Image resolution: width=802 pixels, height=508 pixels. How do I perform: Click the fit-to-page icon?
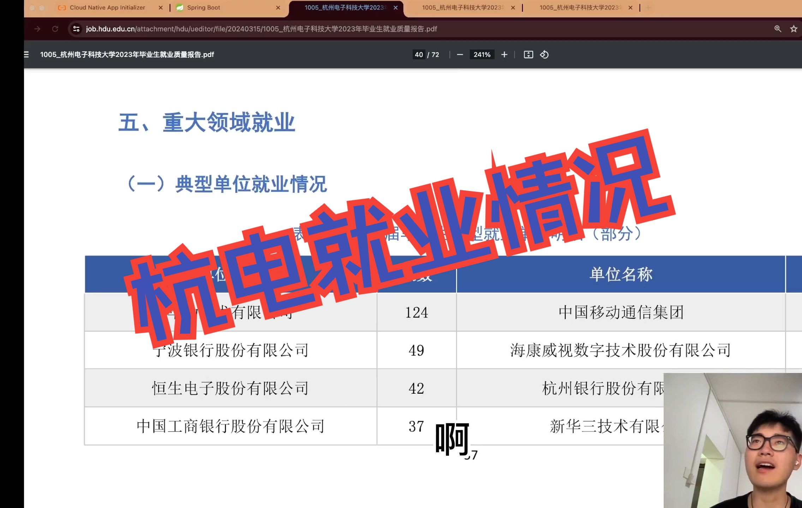pos(528,54)
